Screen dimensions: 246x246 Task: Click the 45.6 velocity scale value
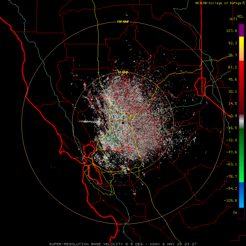coord(233,79)
